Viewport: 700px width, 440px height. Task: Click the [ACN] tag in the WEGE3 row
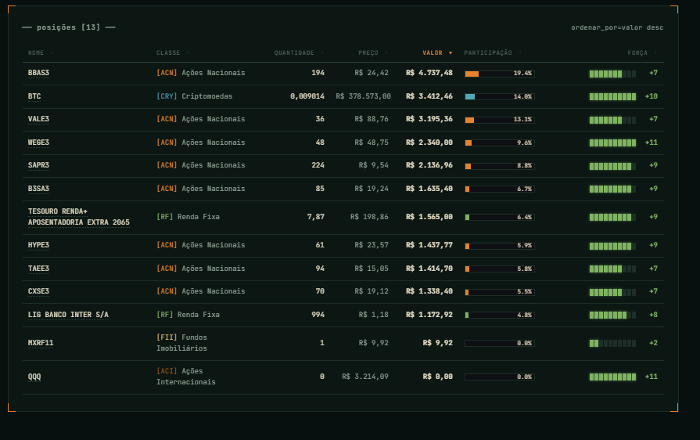(167, 142)
